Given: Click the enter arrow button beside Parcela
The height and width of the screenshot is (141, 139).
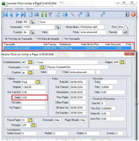Looking at the screenshot, I should (x=125, y=32).
